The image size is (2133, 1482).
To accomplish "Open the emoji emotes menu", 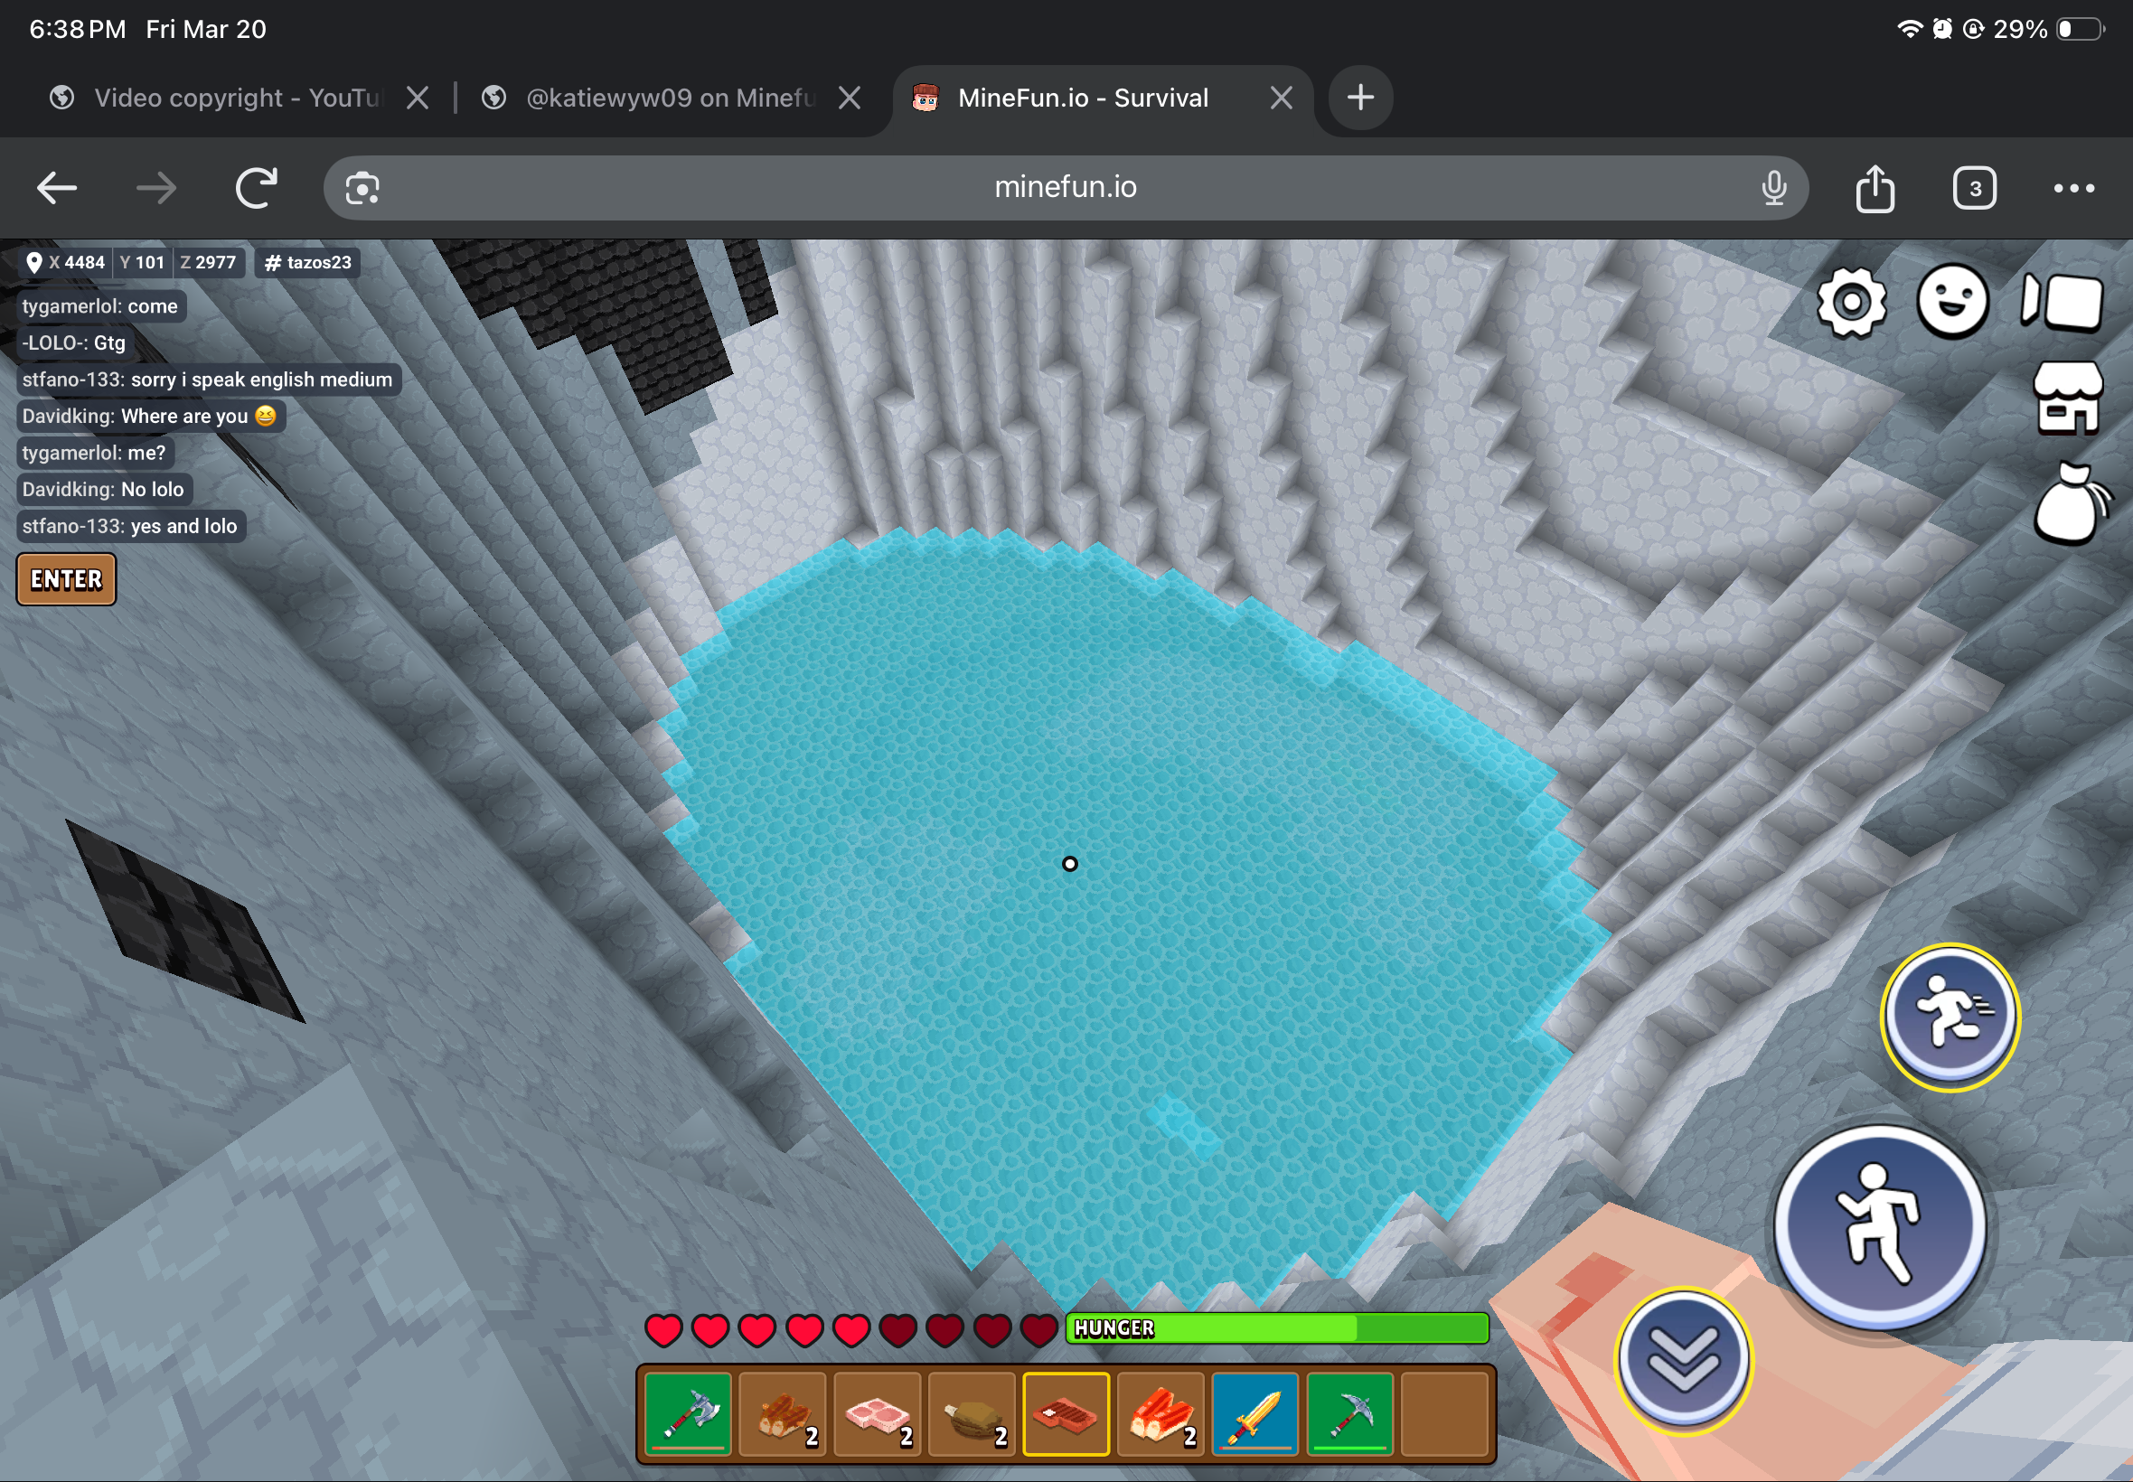I will coord(1952,302).
